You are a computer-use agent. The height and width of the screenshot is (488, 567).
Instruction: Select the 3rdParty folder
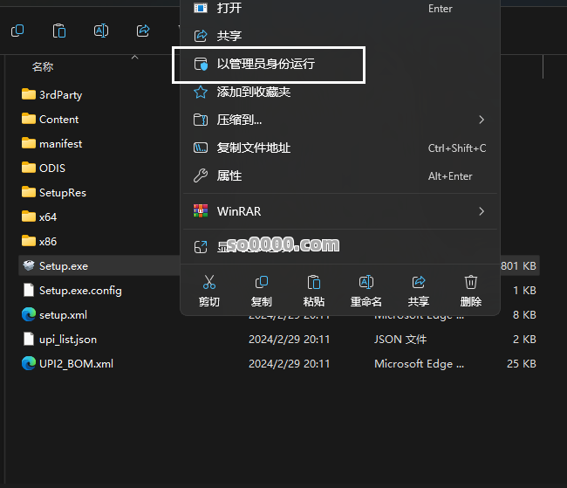click(x=60, y=94)
